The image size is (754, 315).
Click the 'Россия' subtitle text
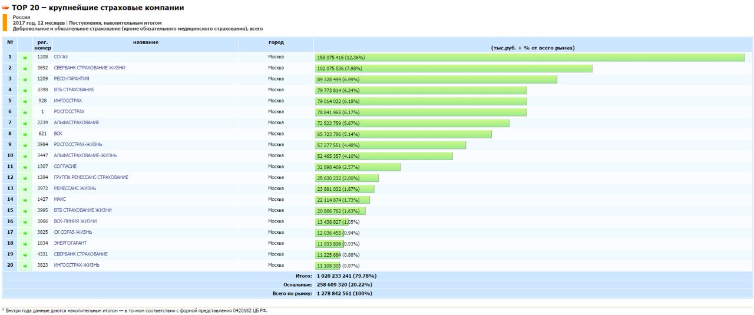[x=22, y=18]
